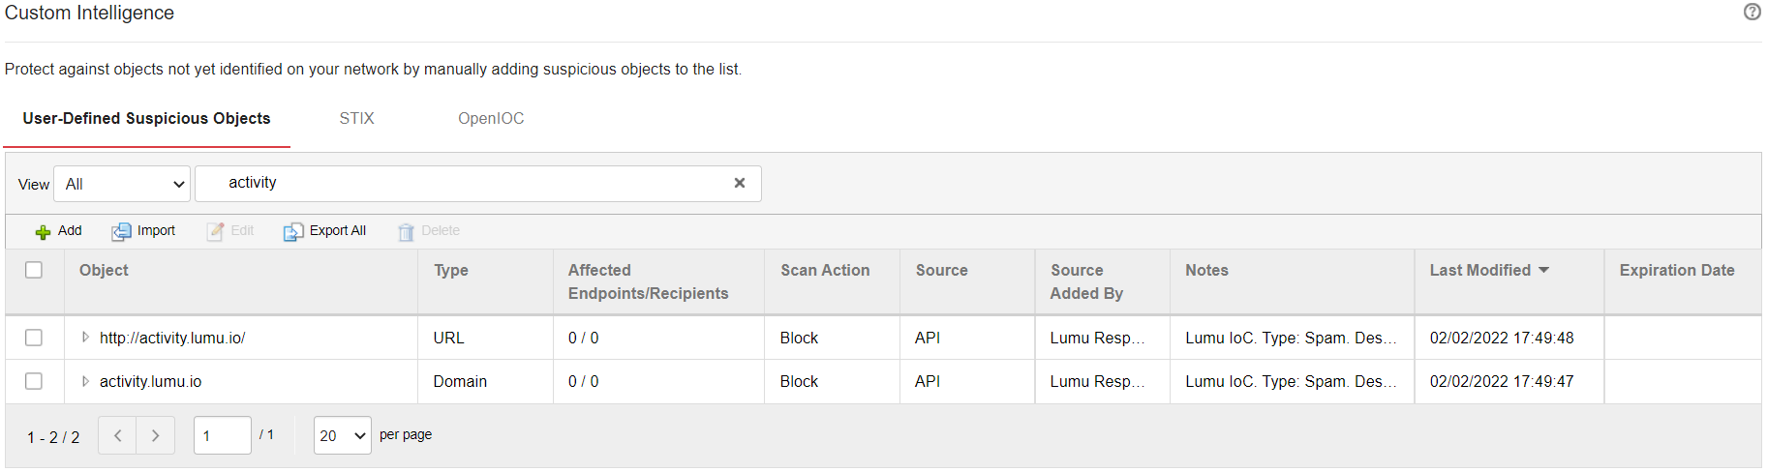Toggle the select-all header checkbox
Viewport: 1768px width, 472px height.
point(34,270)
